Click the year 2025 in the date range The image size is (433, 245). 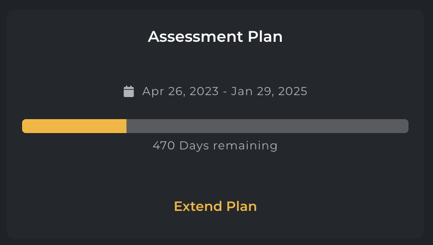(293, 91)
